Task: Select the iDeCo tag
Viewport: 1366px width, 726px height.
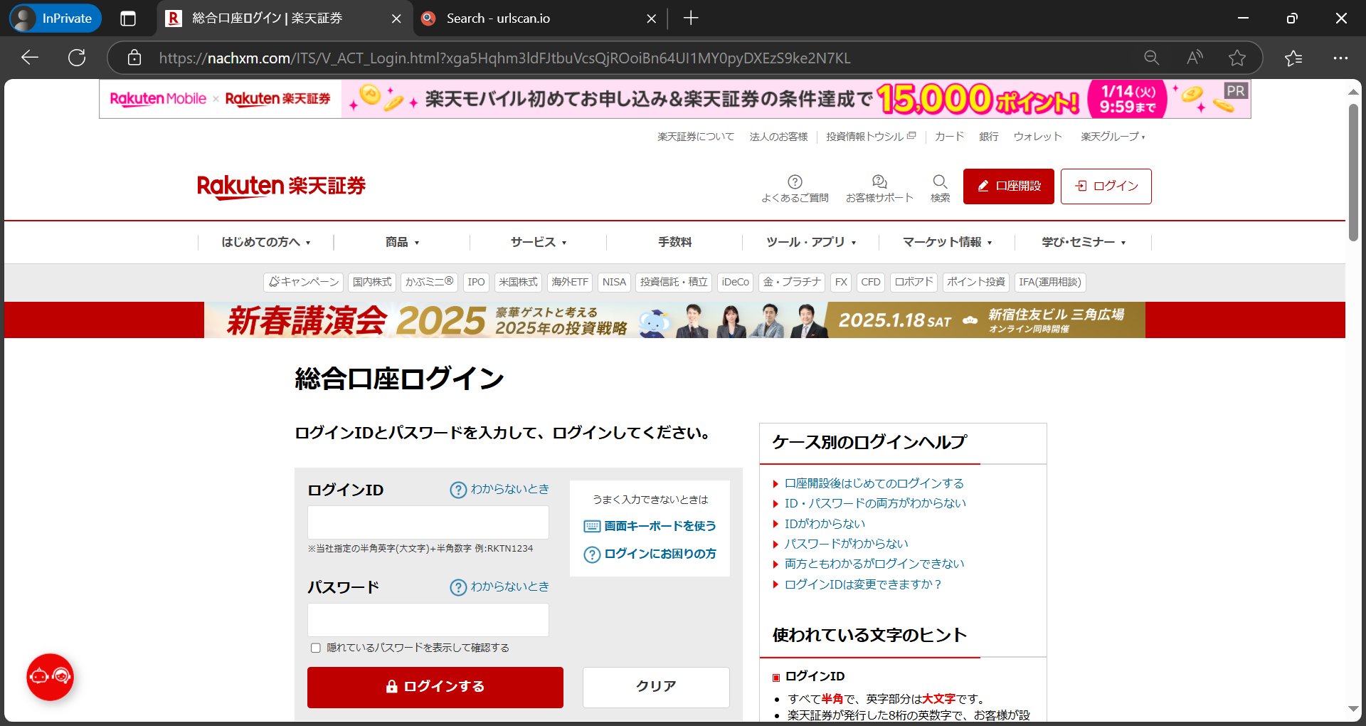Action: [x=735, y=282]
